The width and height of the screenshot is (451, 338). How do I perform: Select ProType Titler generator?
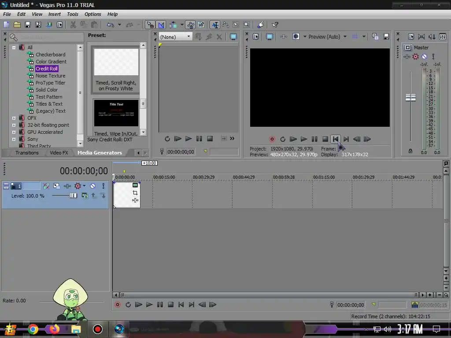point(50,83)
